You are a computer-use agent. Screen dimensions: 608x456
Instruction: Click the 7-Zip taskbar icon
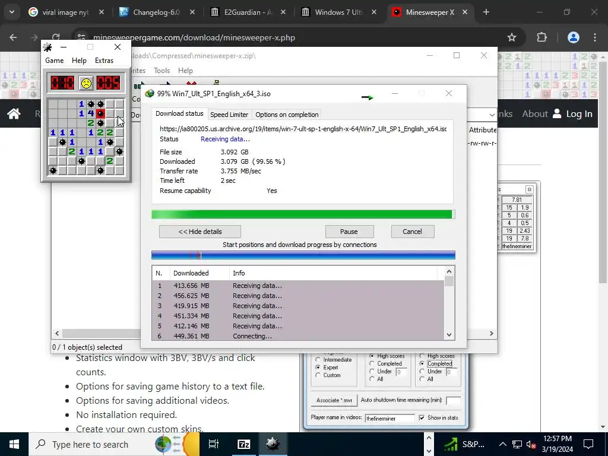click(243, 444)
